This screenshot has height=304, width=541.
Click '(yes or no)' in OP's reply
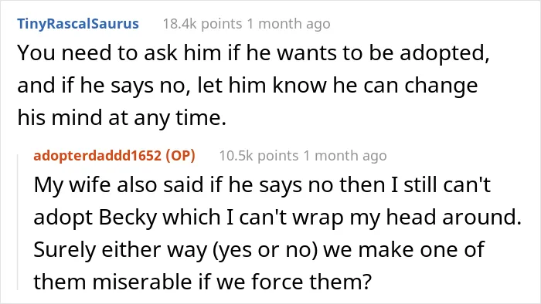(265, 250)
